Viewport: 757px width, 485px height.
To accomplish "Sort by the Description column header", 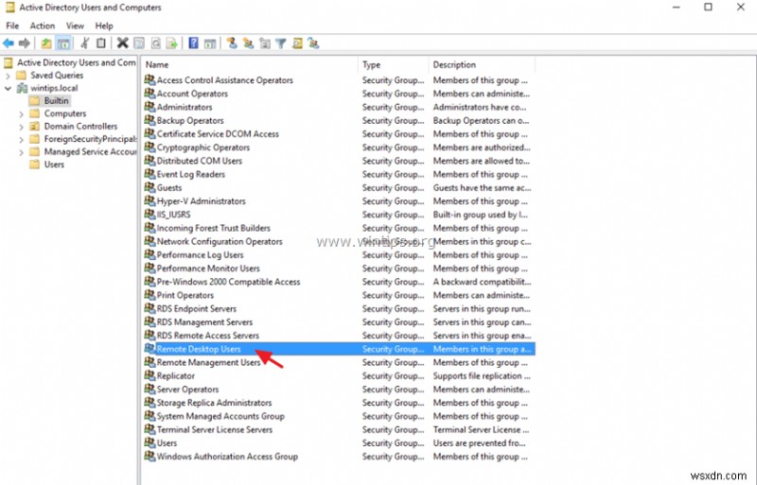I will pos(482,64).
